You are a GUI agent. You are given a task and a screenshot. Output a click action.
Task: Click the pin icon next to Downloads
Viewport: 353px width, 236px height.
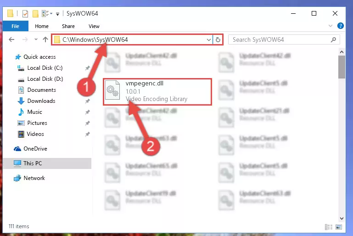[87, 101]
